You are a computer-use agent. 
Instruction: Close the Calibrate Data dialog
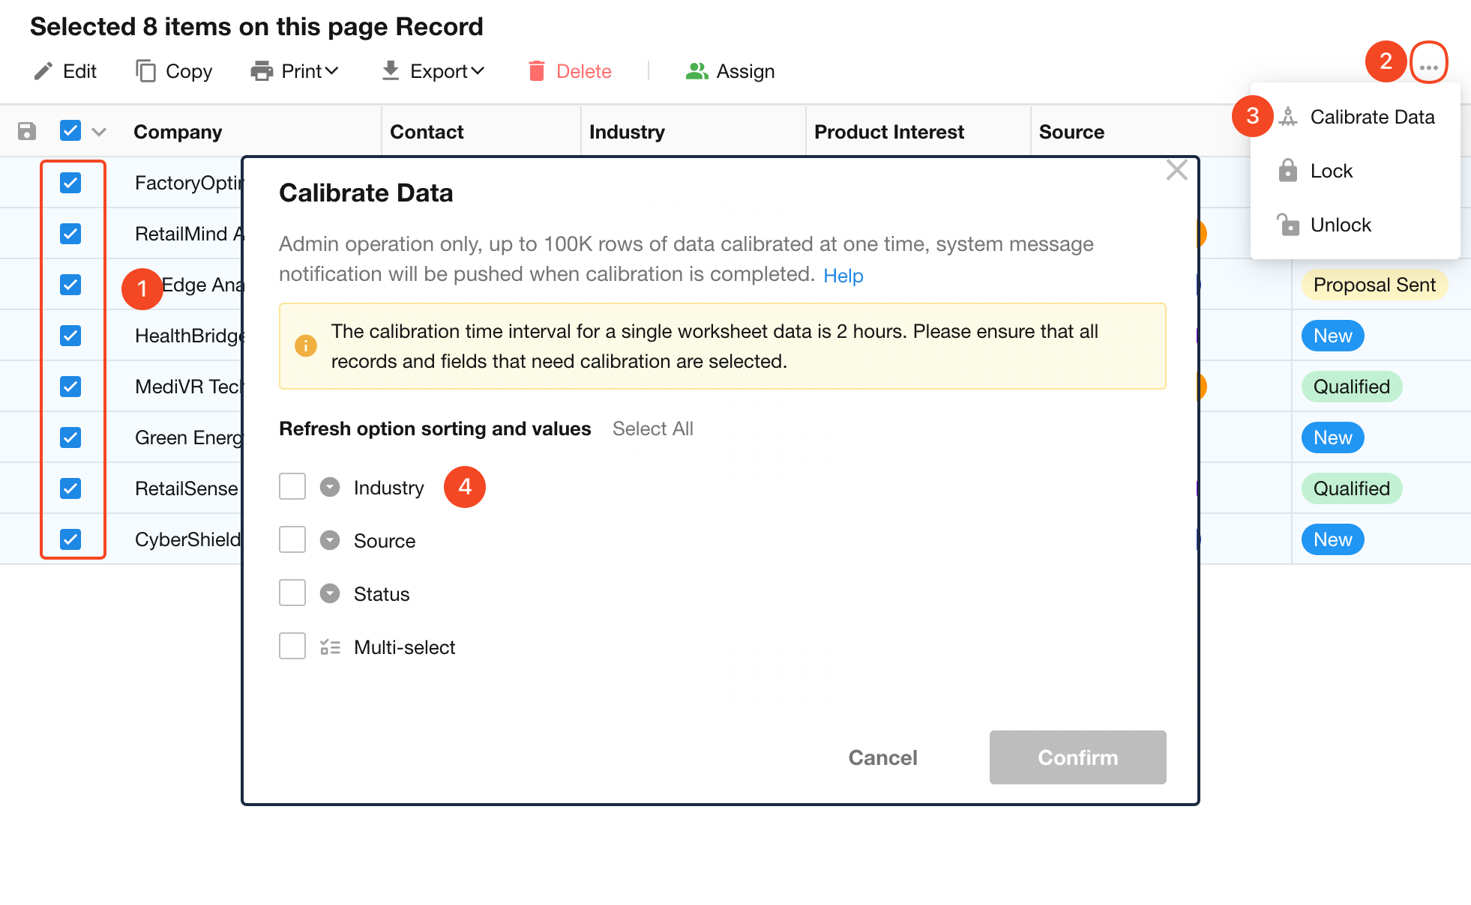(1176, 170)
